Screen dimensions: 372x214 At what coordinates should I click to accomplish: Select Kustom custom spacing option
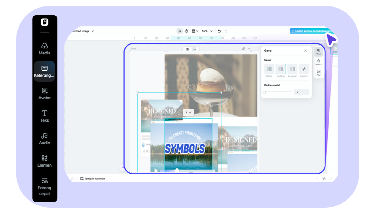coord(304,69)
